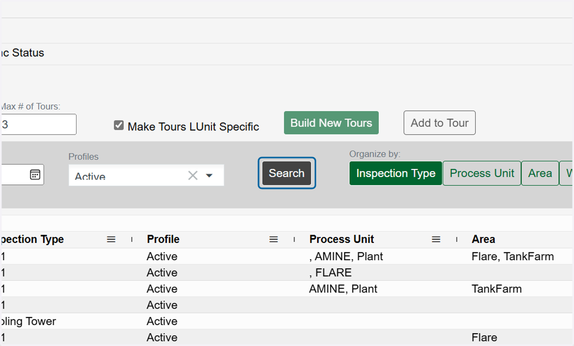This screenshot has height=346, width=574.
Task: Select the cell ", AMINE, Plant"
Action: 346,256
